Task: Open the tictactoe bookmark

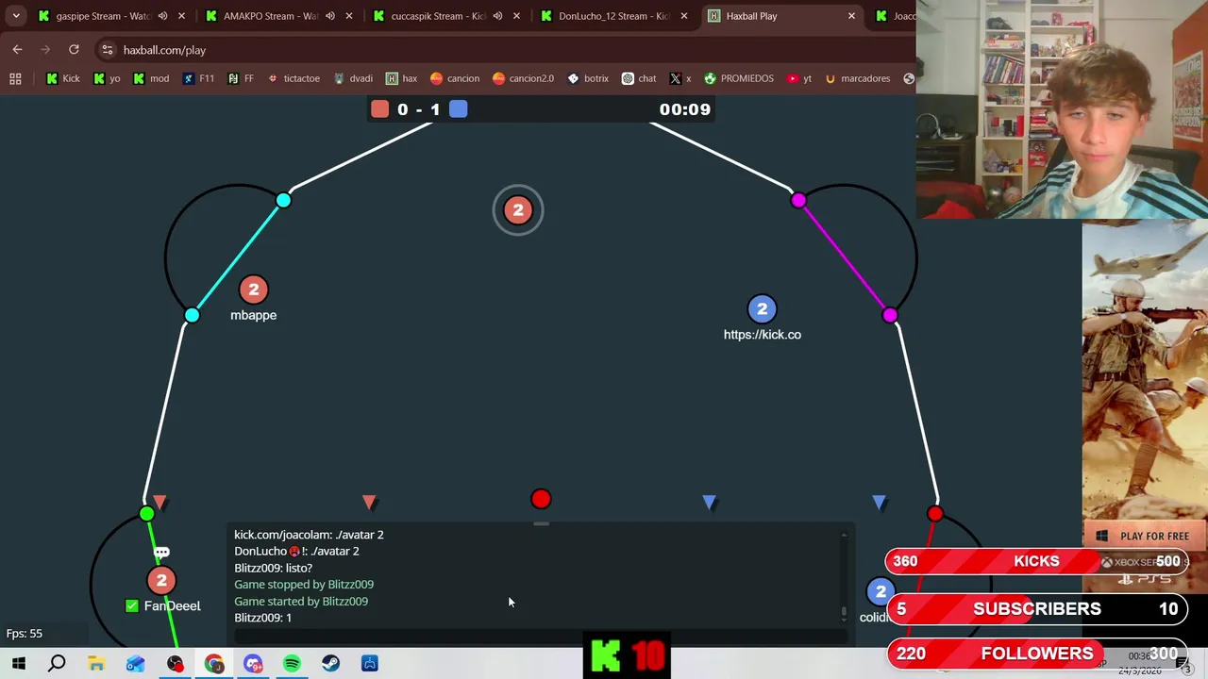Action: [x=294, y=78]
